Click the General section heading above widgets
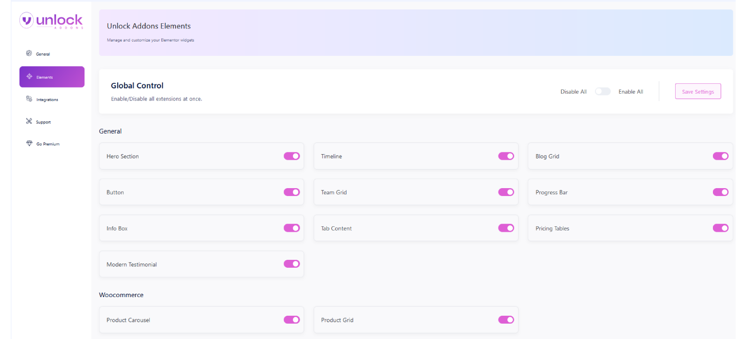 110,131
